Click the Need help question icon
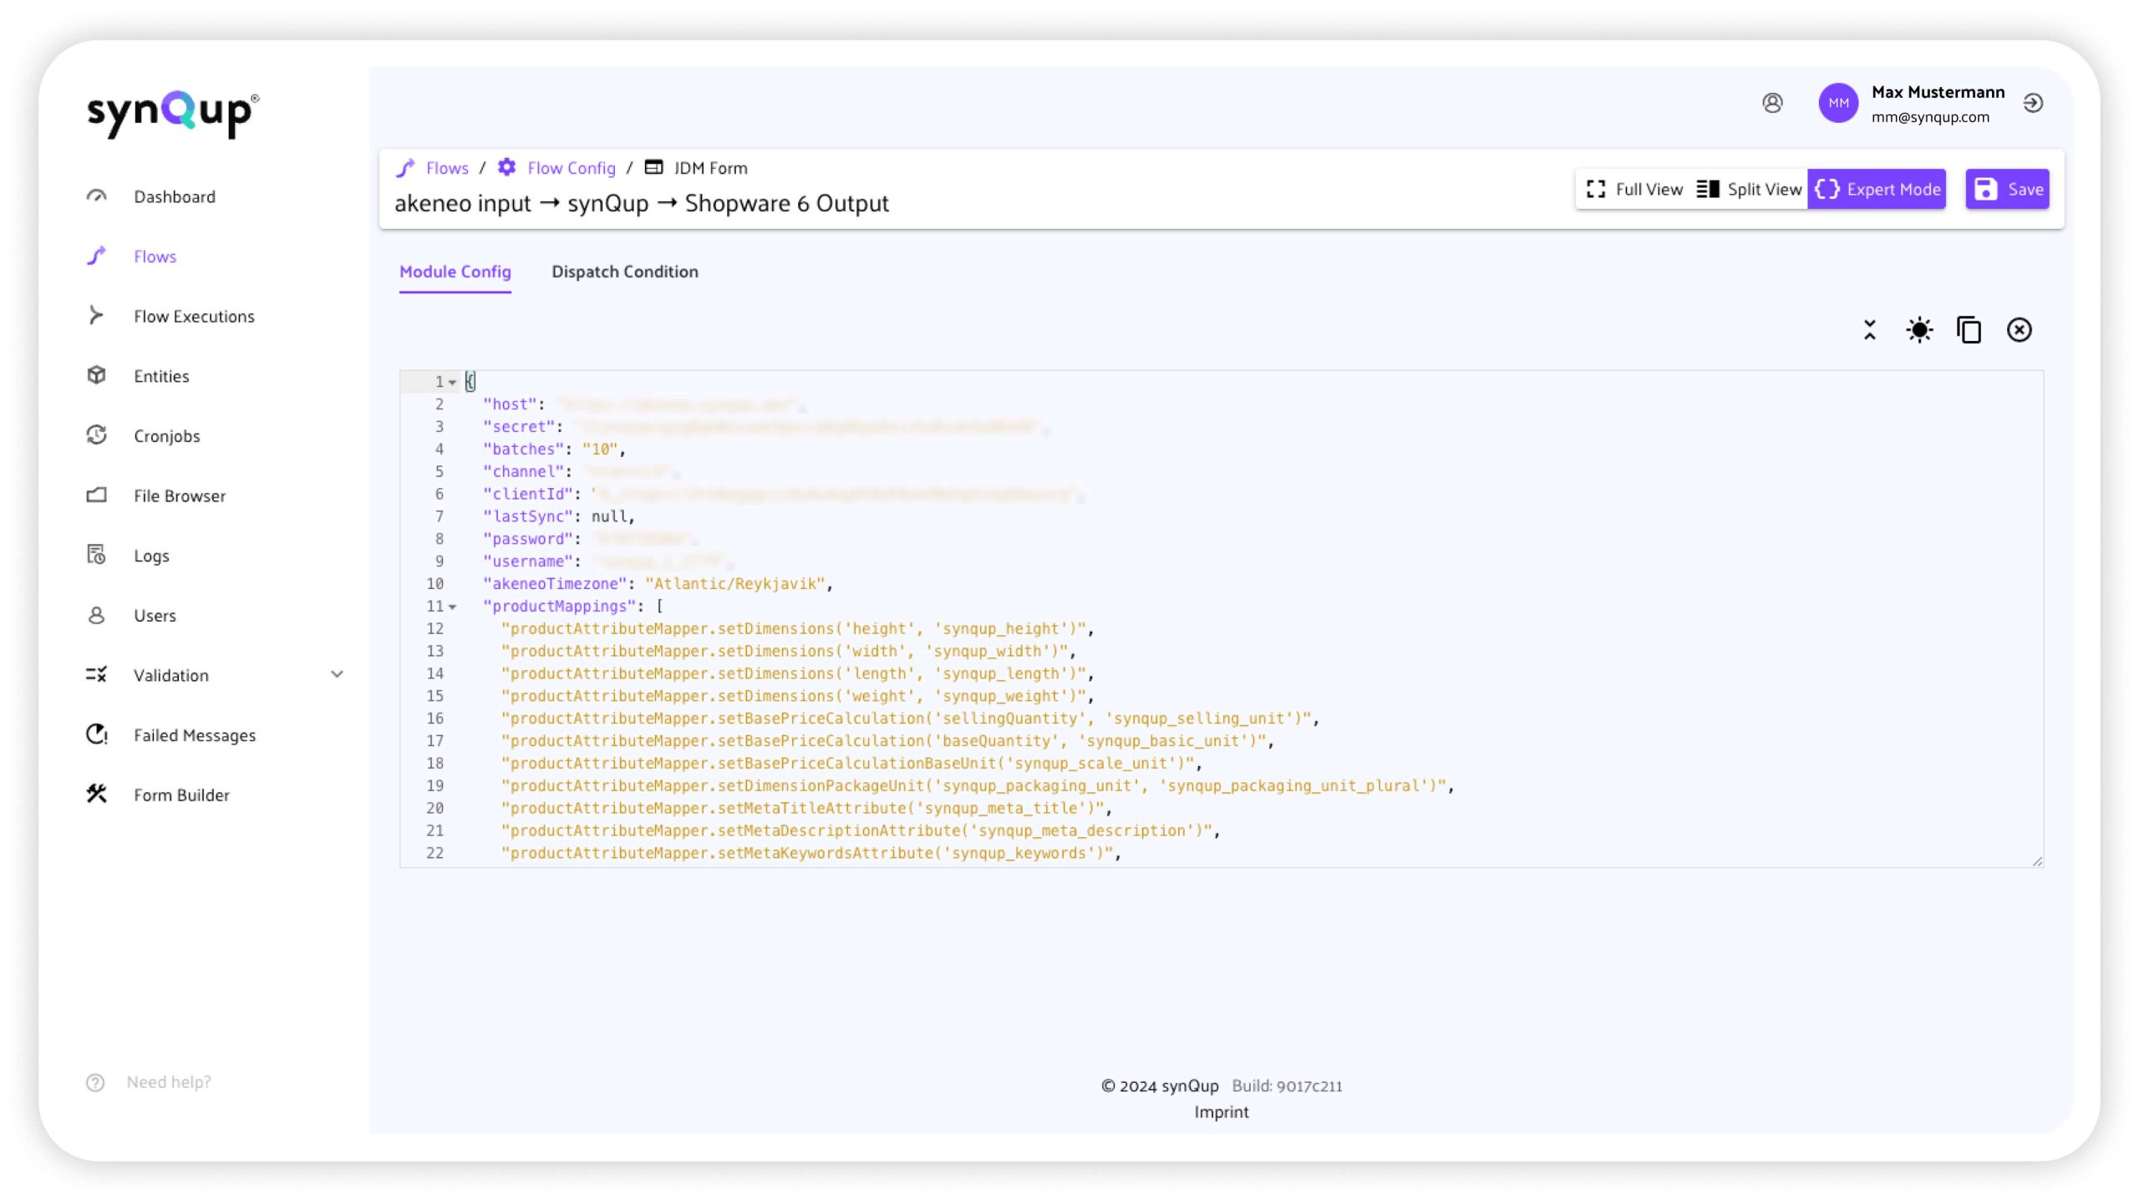Image resolution: width=2139 pixels, height=1199 pixels. pos(95,1082)
